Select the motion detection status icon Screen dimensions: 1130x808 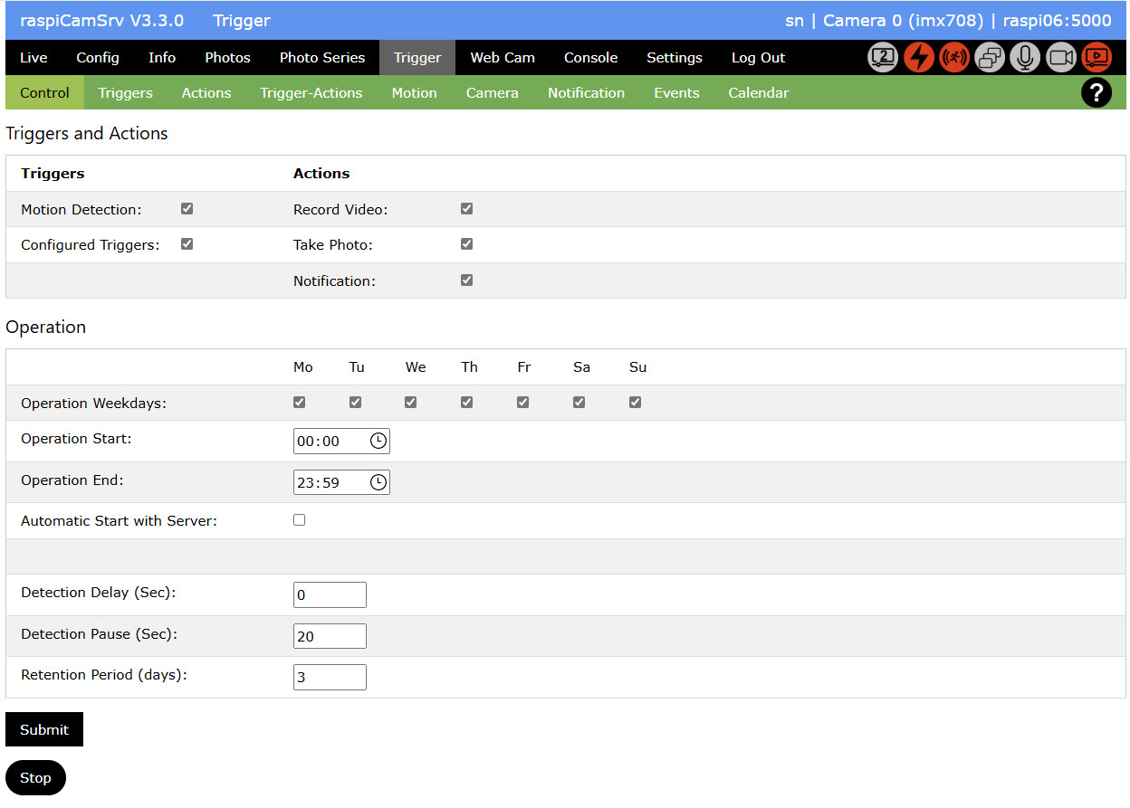pyautogui.click(x=953, y=57)
